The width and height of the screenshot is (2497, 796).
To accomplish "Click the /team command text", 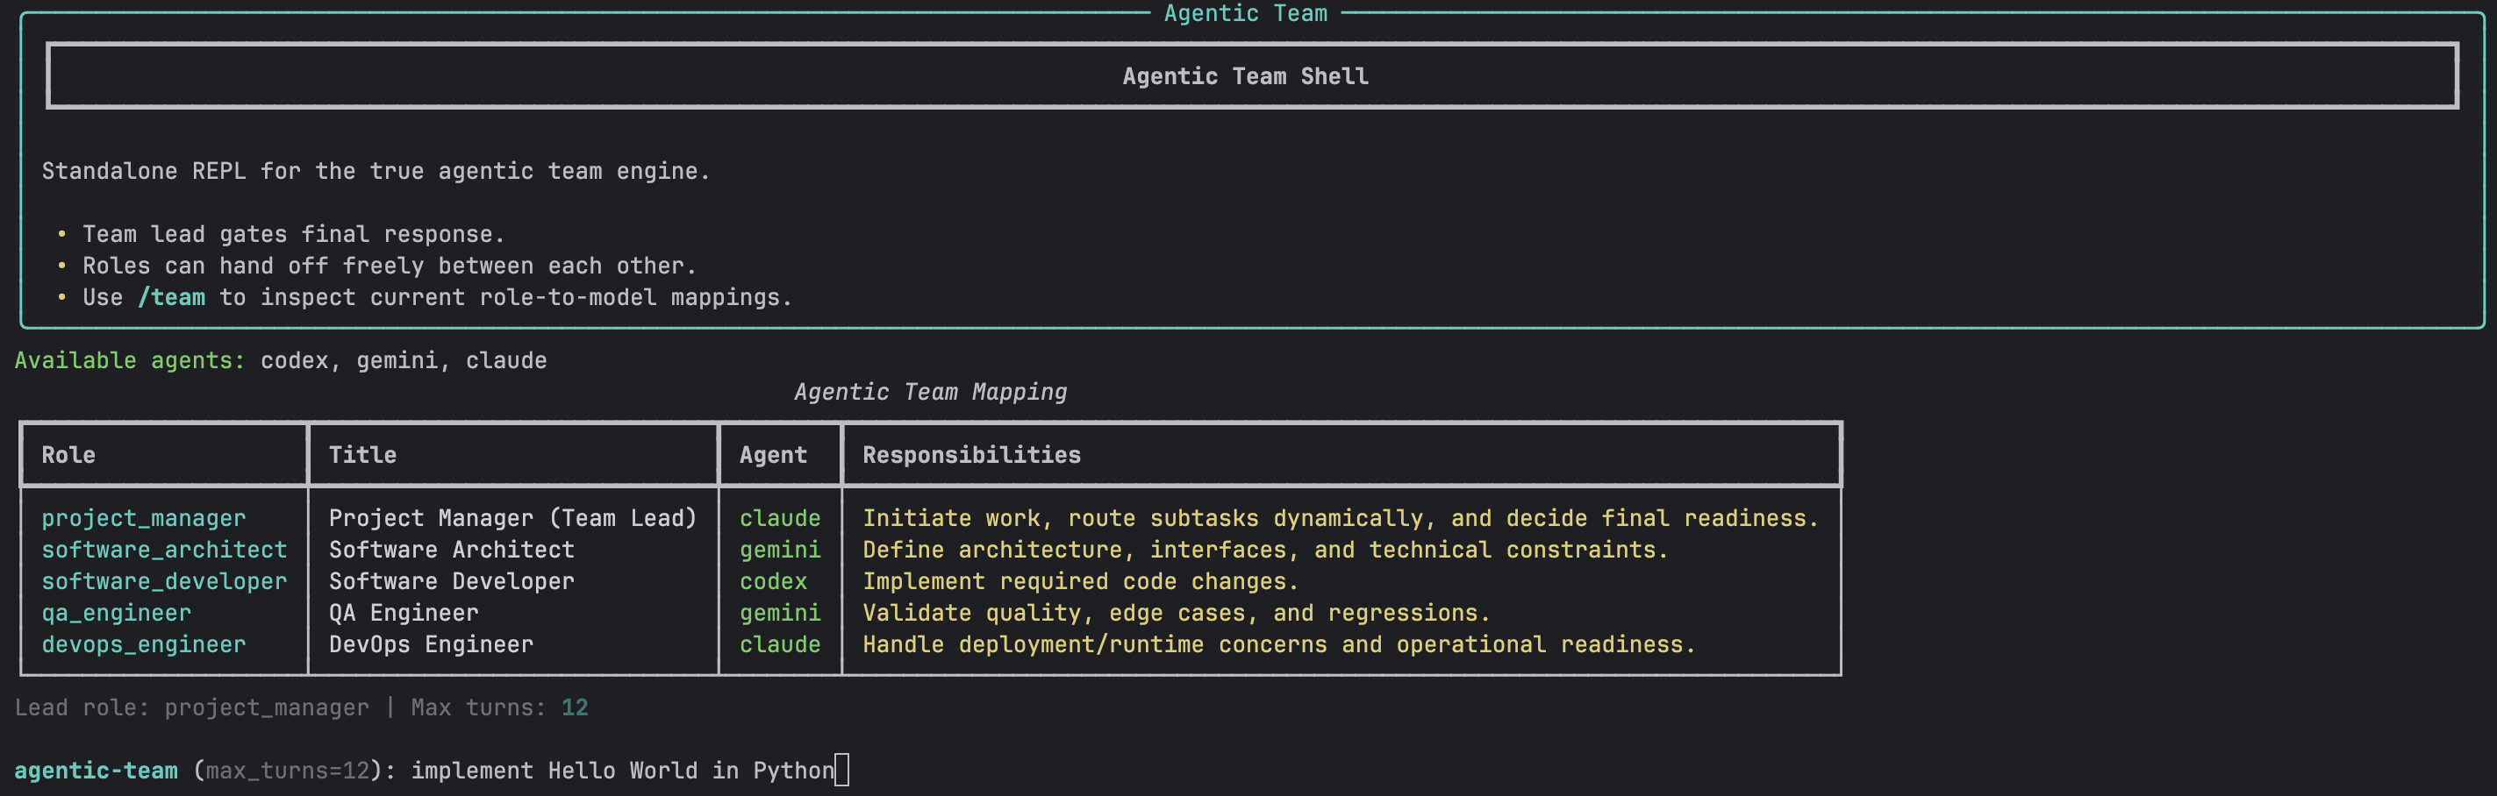I will (x=172, y=297).
